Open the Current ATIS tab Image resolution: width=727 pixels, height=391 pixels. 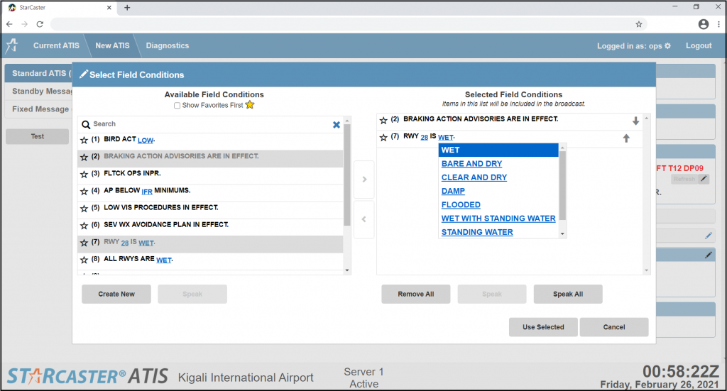pos(56,45)
